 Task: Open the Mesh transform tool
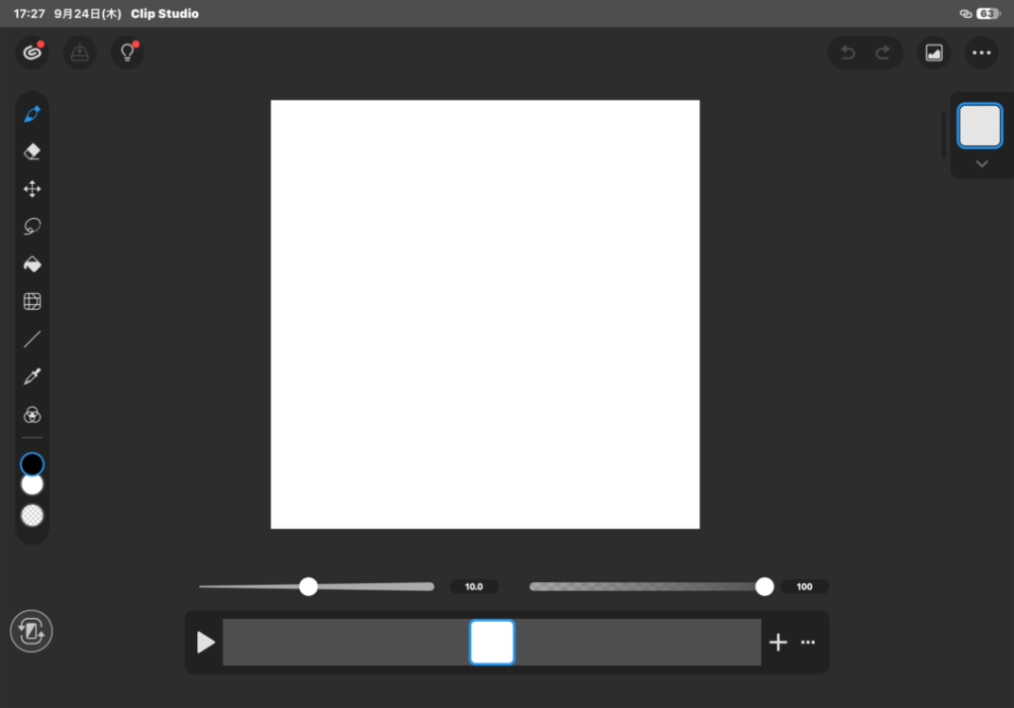click(x=33, y=302)
